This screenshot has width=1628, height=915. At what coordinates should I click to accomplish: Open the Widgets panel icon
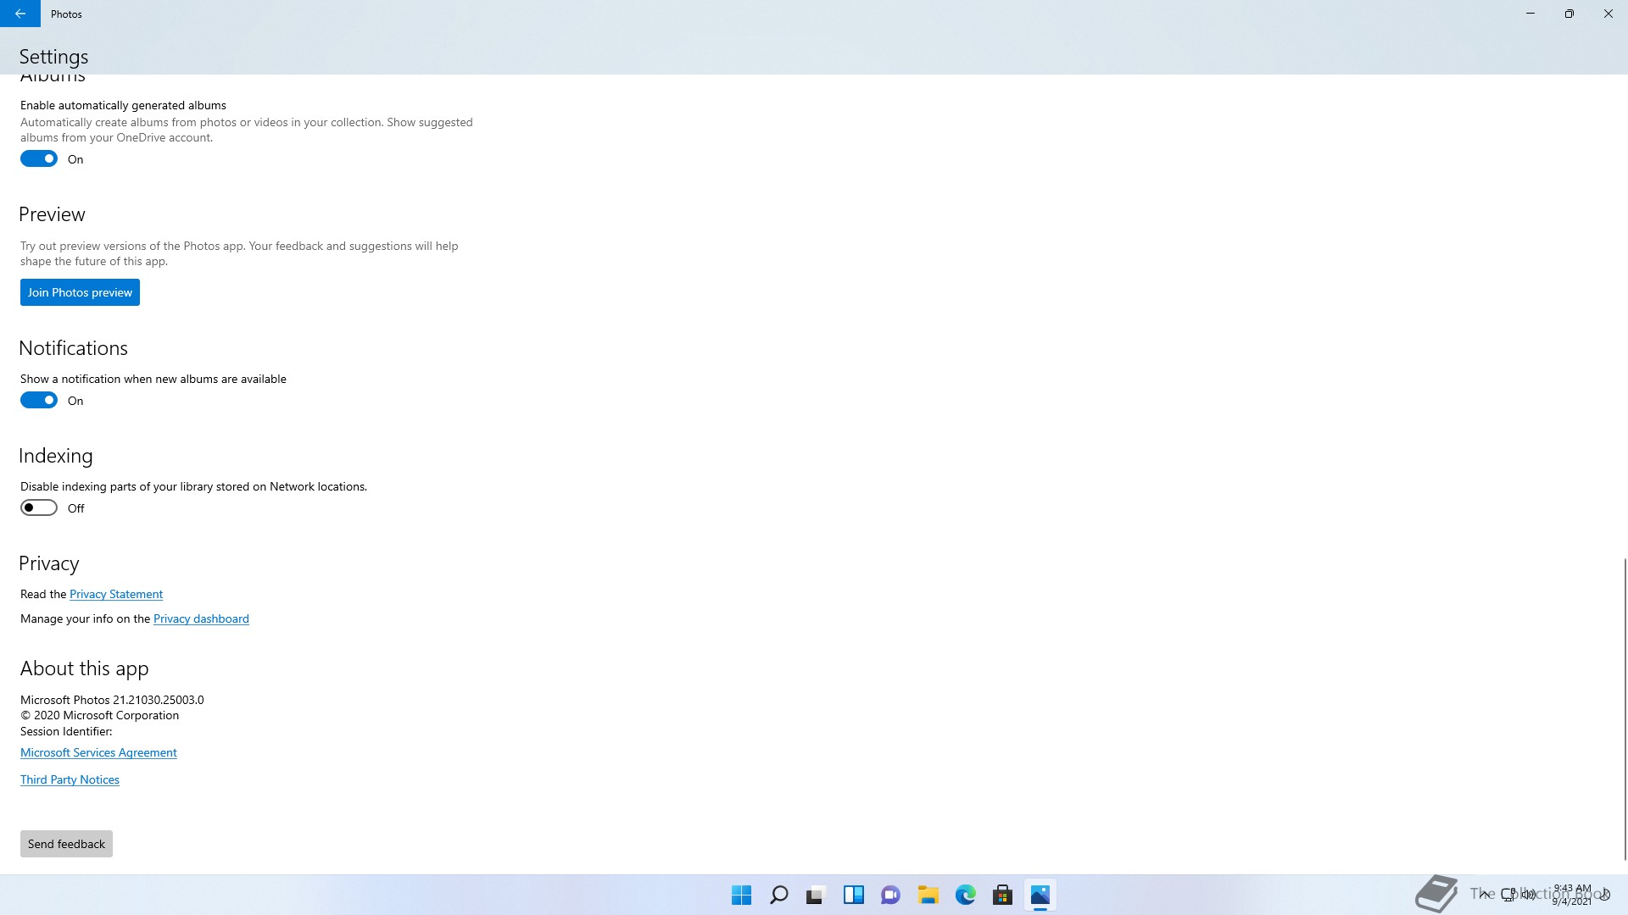[x=853, y=895]
